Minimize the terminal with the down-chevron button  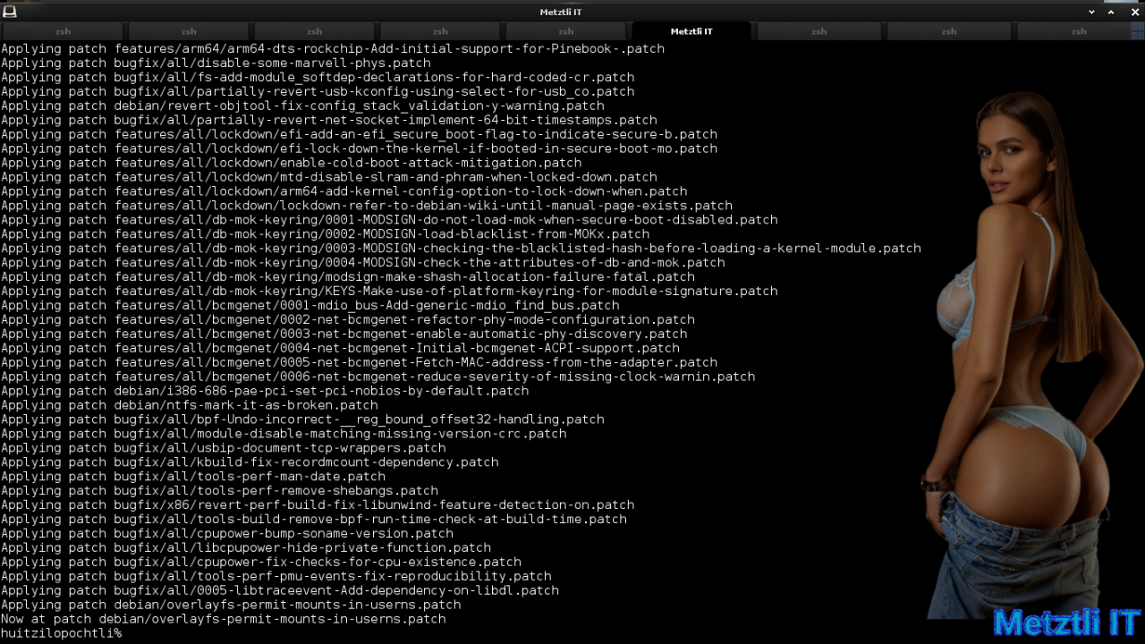(x=1091, y=12)
